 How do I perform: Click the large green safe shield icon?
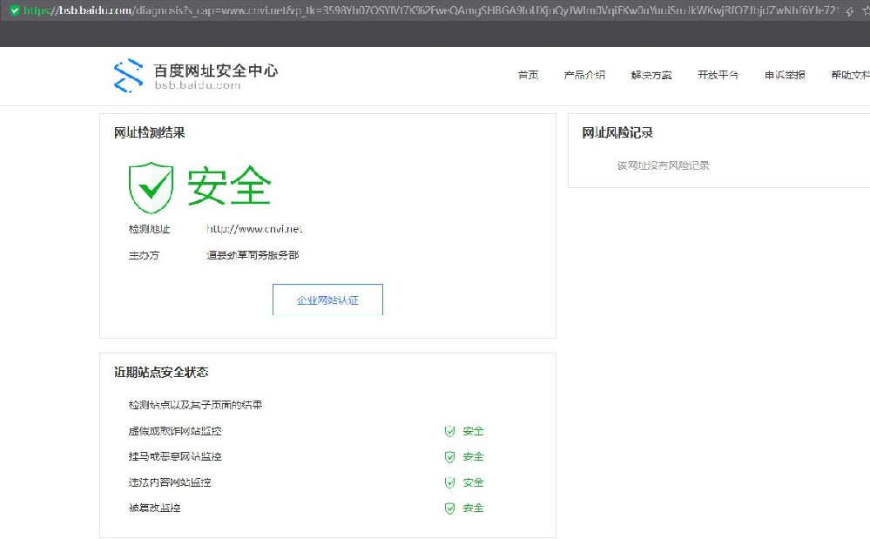point(151,187)
